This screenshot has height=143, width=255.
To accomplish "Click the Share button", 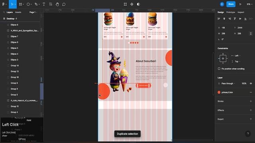I will pos(231,4).
